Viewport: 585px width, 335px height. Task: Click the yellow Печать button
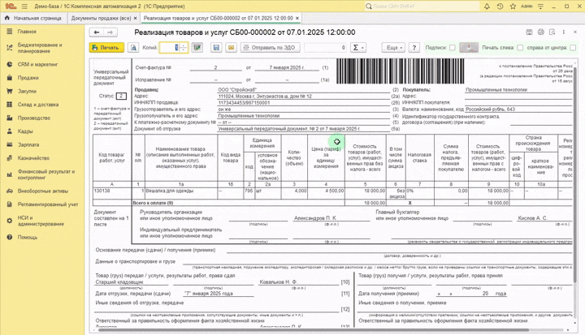pyautogui.click(x=106, y=48)
